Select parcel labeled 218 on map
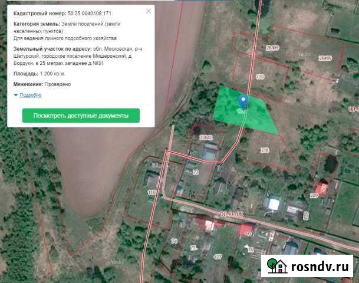Image resolution: width=359 pixels, height=283 pixels. click(265, 150)
